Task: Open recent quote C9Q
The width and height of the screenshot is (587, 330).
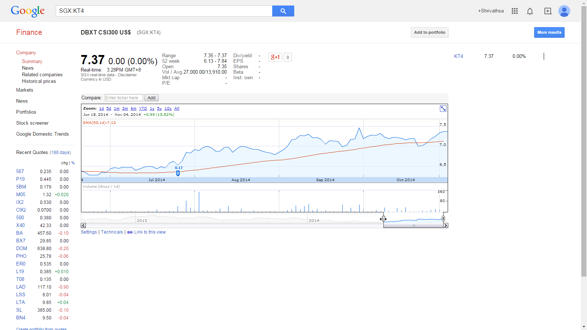Action: coord(21,210)
